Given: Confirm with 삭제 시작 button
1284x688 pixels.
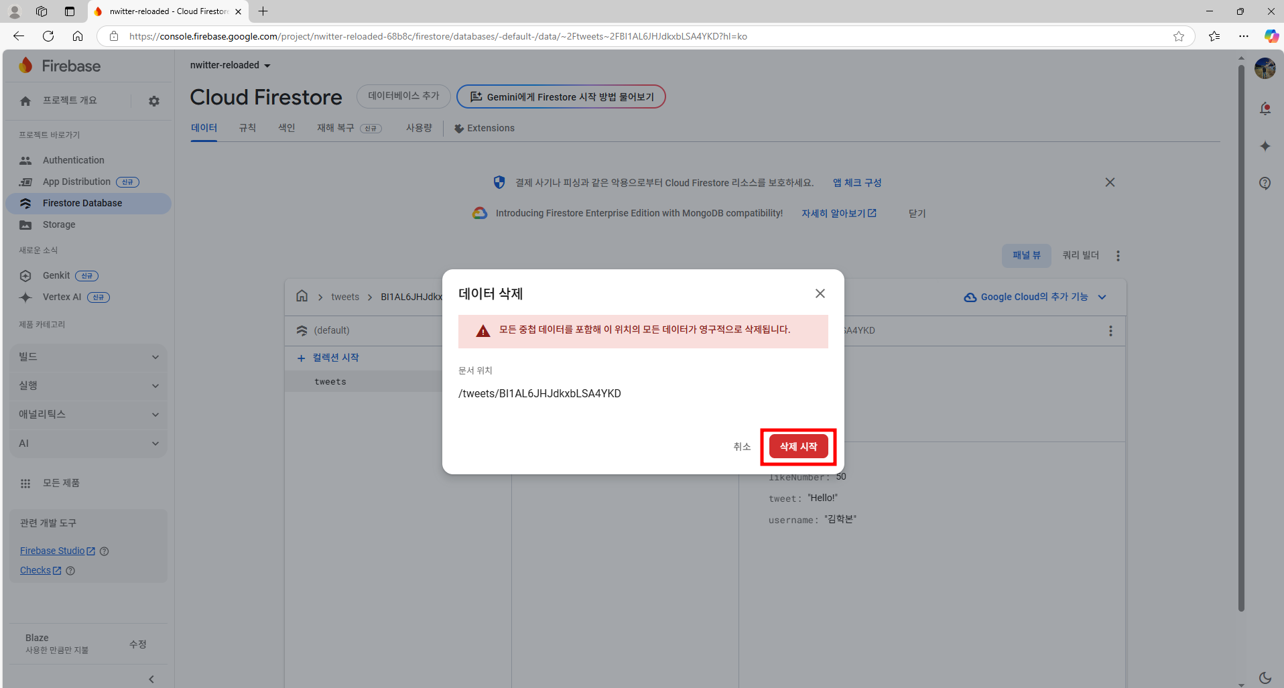Looking at the screenshot, I should pos(798,447).
